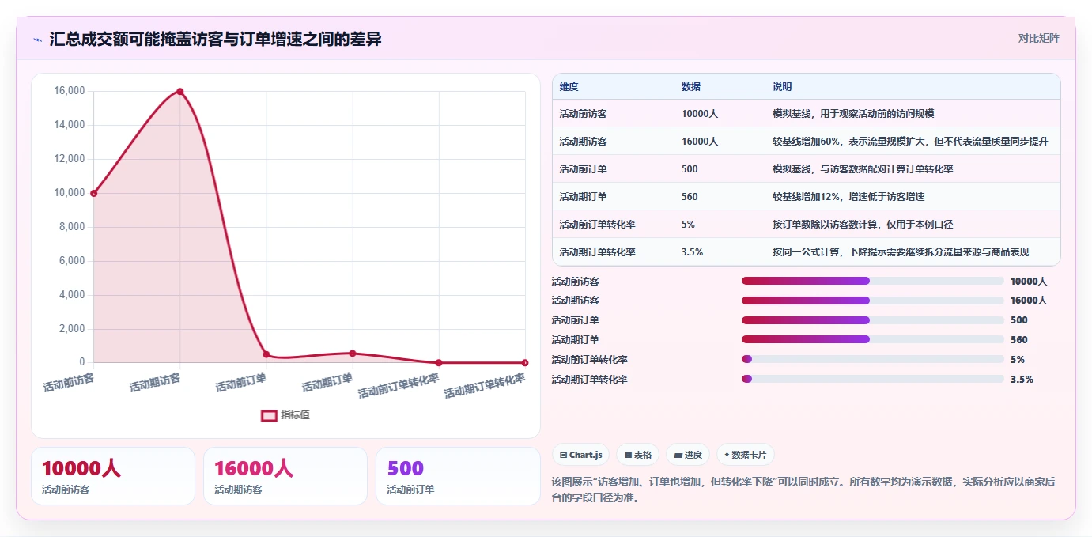This screenshot has height=537, width=1092.
Task: Click table cell 活动前访客 in 维度 column
Action: 583,114
